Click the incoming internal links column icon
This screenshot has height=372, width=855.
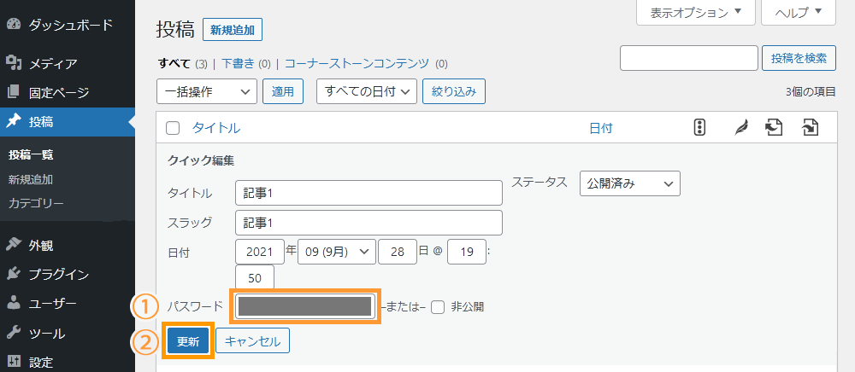[811, 128]
